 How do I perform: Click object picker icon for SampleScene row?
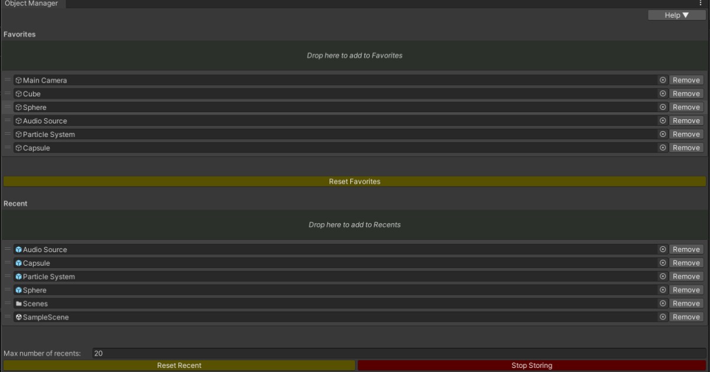[x=663, y=318]
